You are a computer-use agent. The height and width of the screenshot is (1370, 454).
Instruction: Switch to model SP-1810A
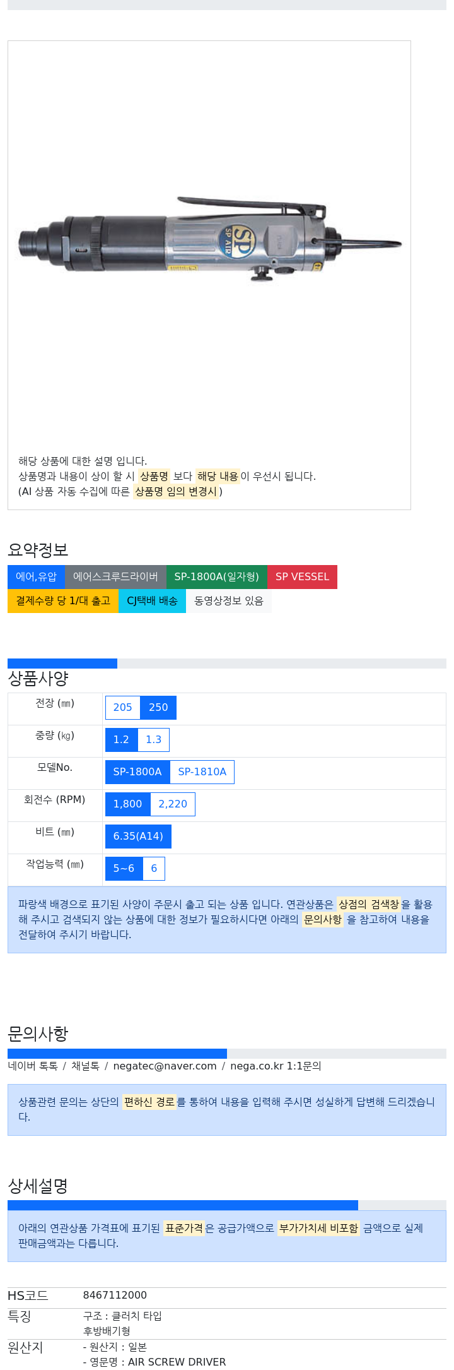[202, 771]
